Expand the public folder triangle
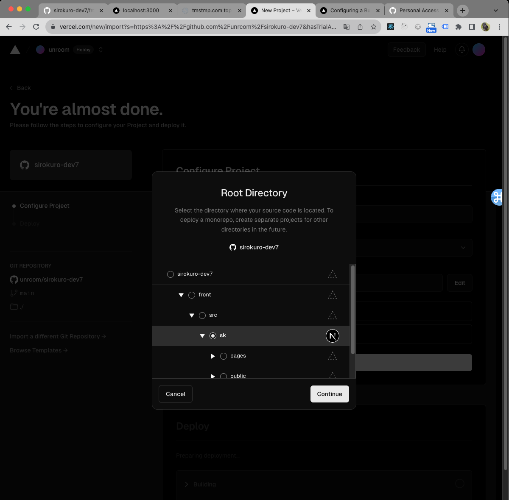 click(213, 376)
